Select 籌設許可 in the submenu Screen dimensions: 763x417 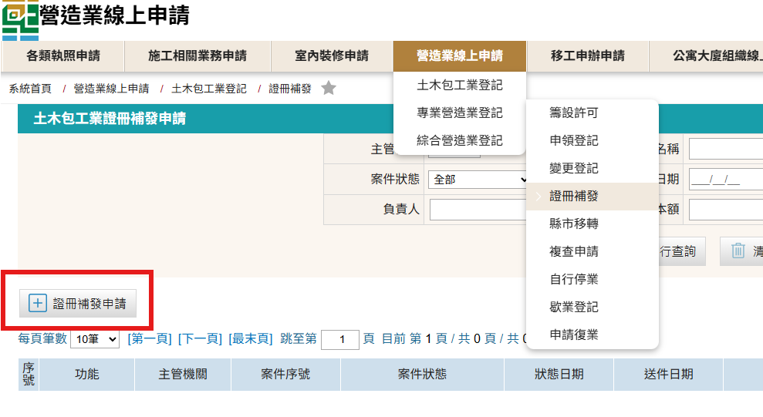[573, 113]
